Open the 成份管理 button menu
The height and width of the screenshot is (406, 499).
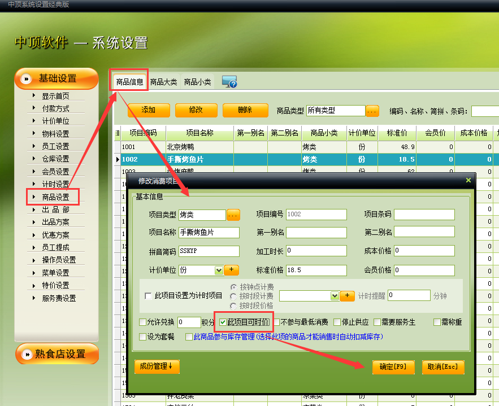pyautogui.click(x=157, y=366)
